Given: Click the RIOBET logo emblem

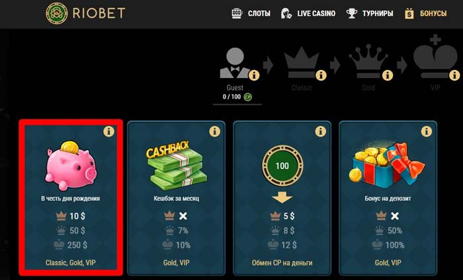Looking at the screenshot, I should [x=56, y=13].
